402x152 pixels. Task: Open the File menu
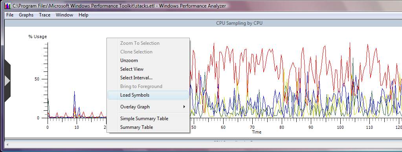pos(10,15)
